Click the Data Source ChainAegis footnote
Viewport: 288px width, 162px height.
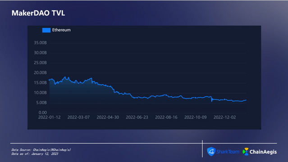coord(41,150)
